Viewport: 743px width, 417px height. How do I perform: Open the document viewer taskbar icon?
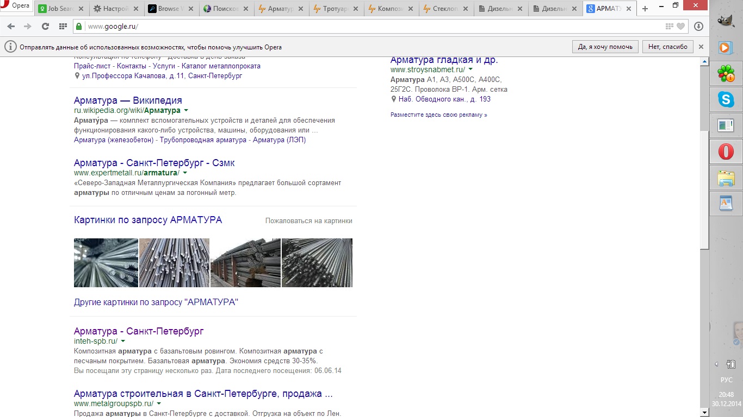[x=726, y=125]
